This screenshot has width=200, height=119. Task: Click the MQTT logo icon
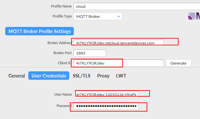click(x=194, y=16)
